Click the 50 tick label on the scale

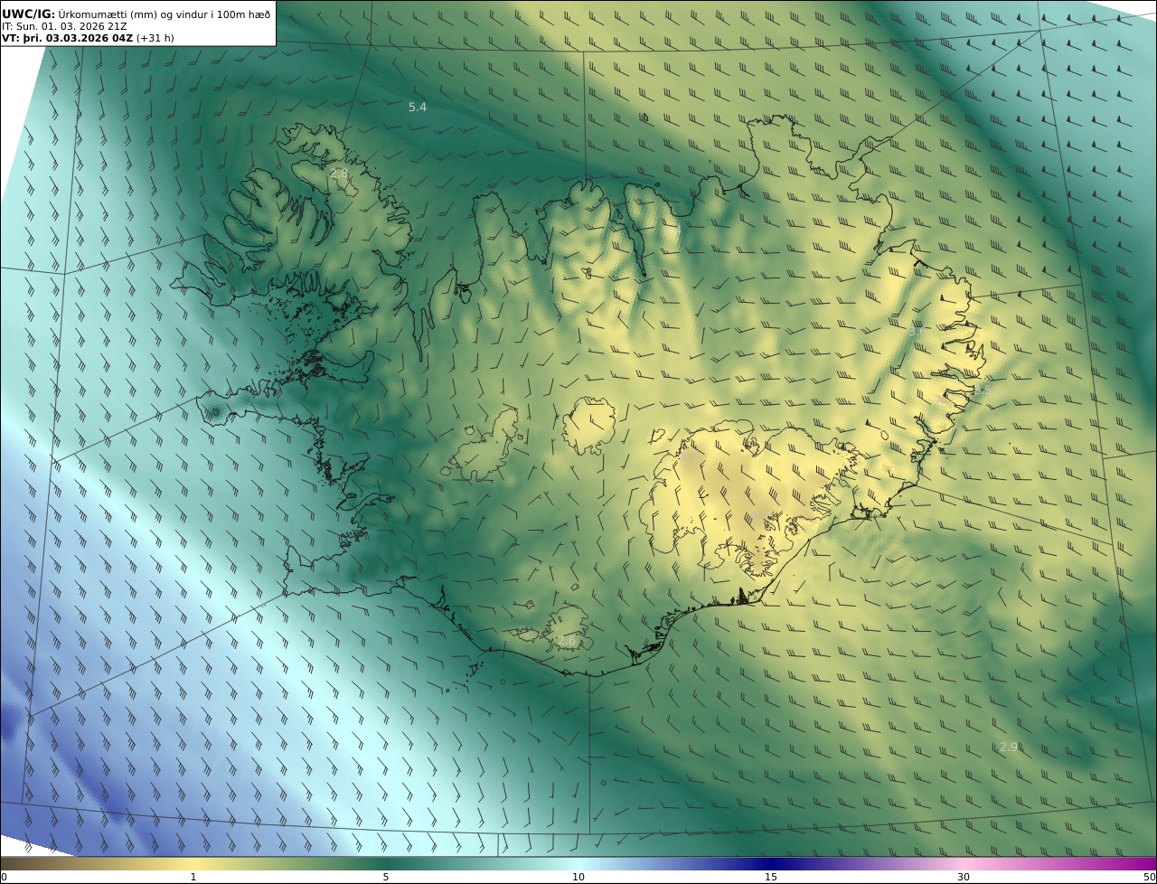[x=1149, y=877]
